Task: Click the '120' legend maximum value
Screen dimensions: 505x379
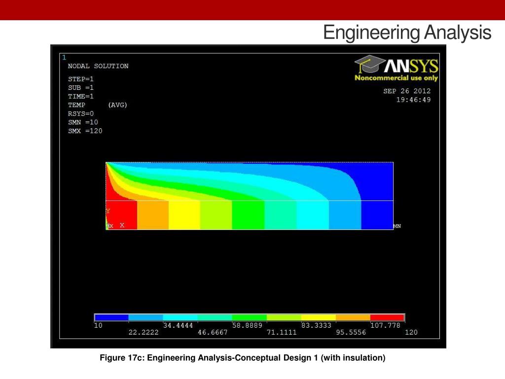Action: pos(411,332)
